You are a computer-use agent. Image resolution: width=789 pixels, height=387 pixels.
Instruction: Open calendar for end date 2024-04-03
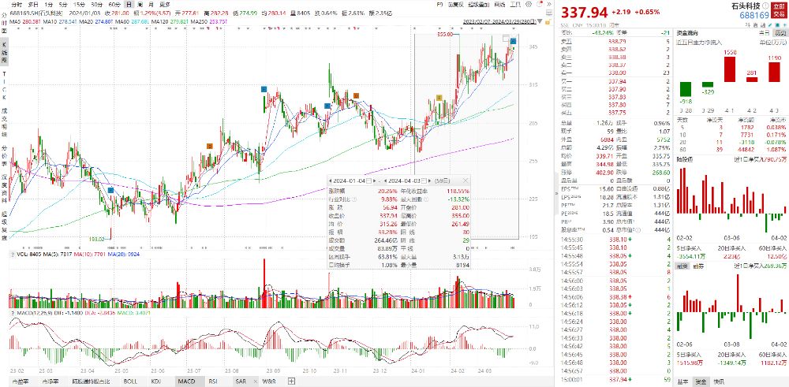424,180
